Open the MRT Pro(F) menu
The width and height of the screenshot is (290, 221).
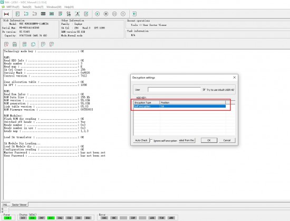(x=13, y=7)
